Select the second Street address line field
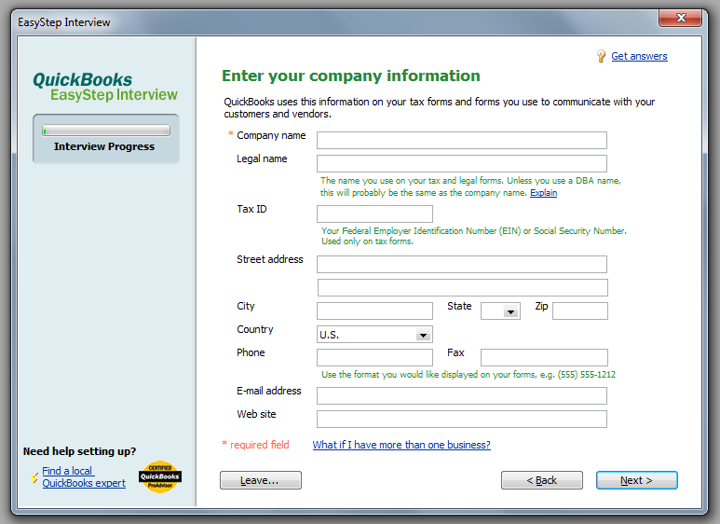The image size is (720, 524). 462,287
